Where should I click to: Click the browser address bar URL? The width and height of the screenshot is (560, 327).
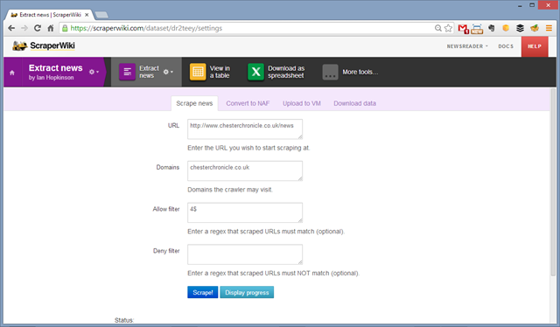[x=146, y=28]
